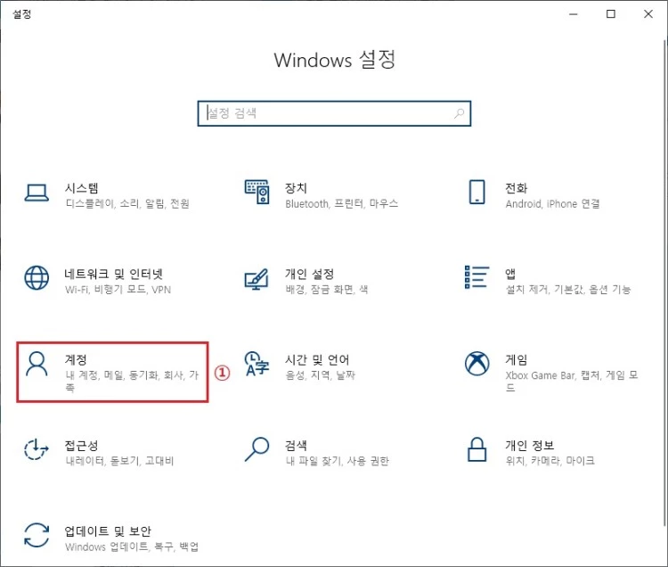Focus the 설정 검색 input field
668x567 pixels.
pyautogui.click(x=334, y=113)
